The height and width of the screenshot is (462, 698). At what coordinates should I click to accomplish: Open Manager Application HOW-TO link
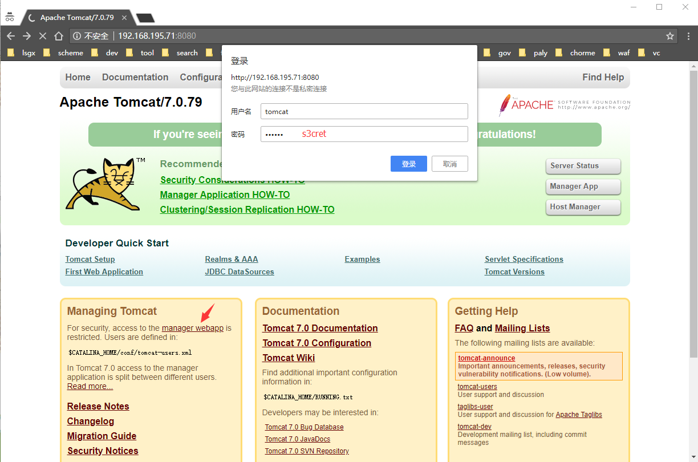225,194
